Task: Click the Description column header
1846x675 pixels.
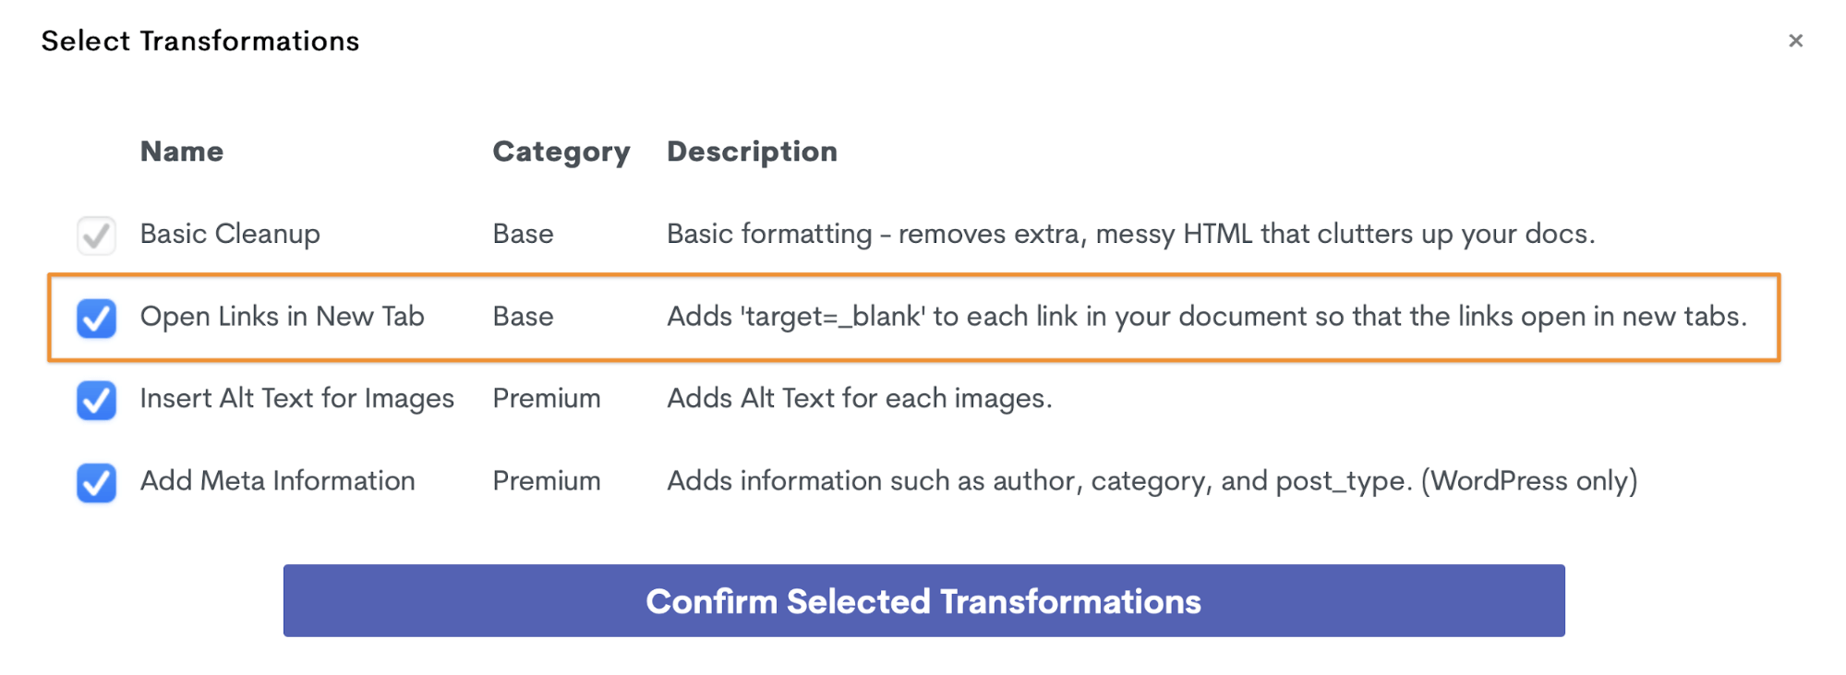Action: [752, 151]
